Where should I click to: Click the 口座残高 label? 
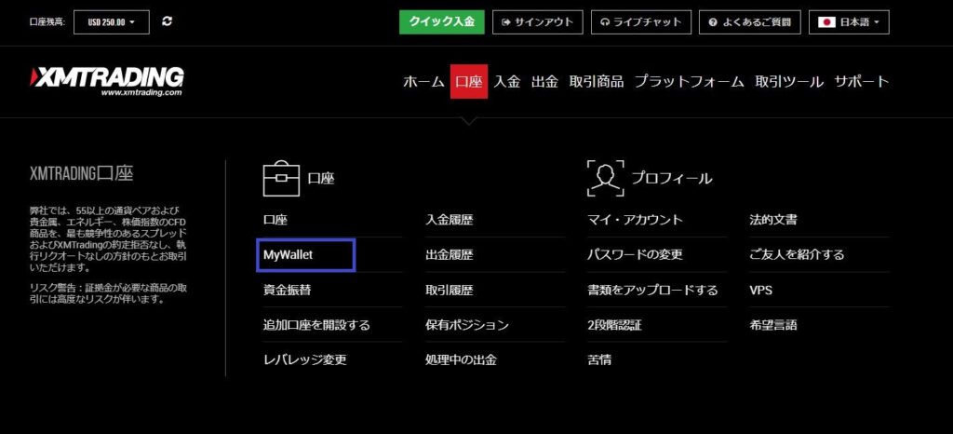47,21
